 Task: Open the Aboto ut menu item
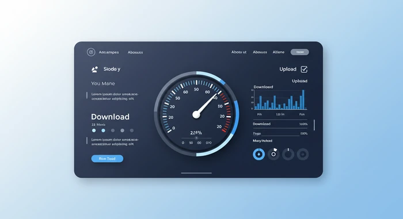(239, 52)
